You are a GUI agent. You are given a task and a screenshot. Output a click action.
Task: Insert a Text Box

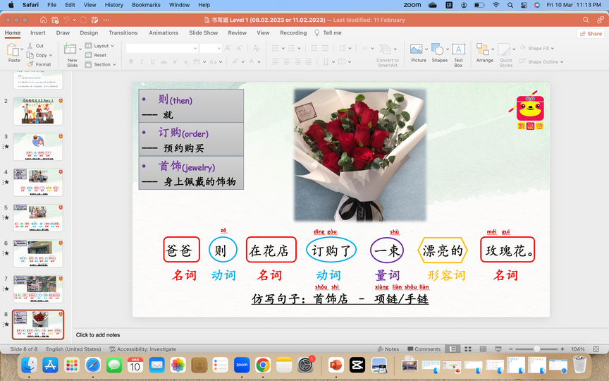point(458,50)
